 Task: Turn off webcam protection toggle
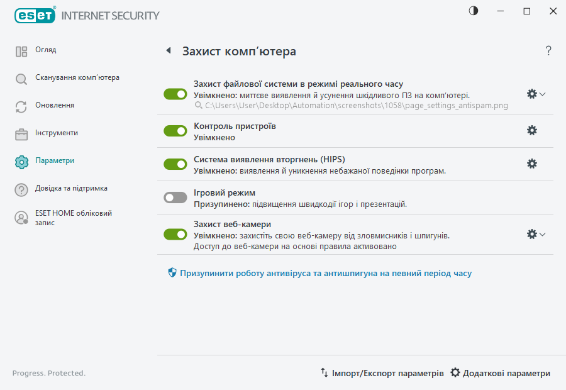point(175,234)
